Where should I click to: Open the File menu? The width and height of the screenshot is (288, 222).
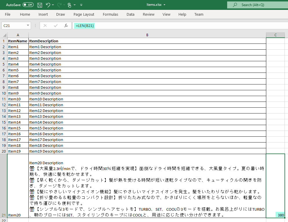click(8, 14)
